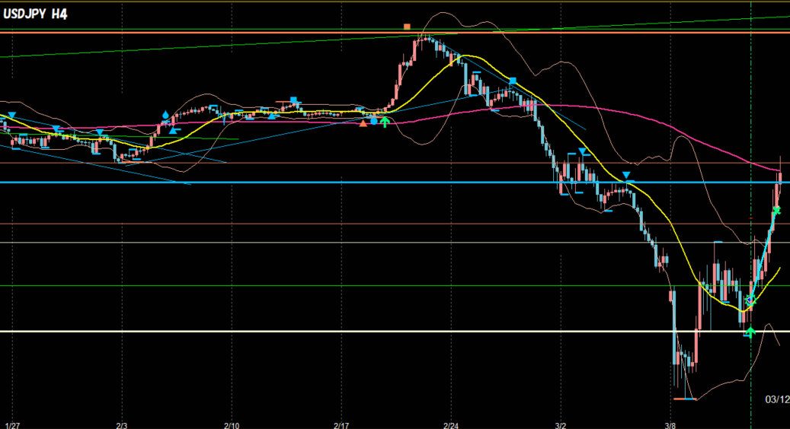The height and width of the screenshot is (429, 790).
Task: Select the blue down triangle touching the thick blue line
Action: tap(626, 175)
